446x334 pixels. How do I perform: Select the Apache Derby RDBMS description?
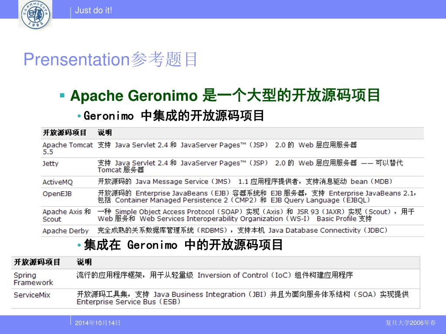click(243, 230)
